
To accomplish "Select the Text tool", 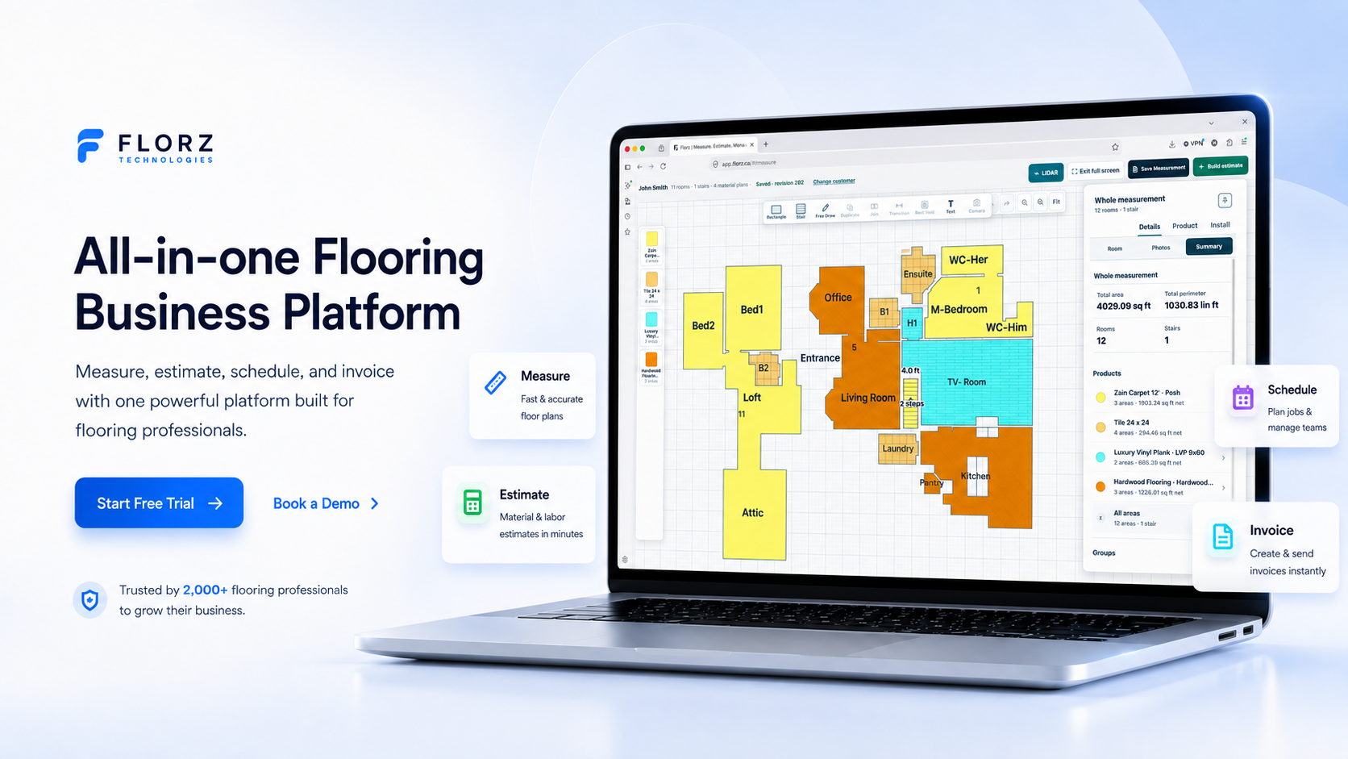I will 951,206.
